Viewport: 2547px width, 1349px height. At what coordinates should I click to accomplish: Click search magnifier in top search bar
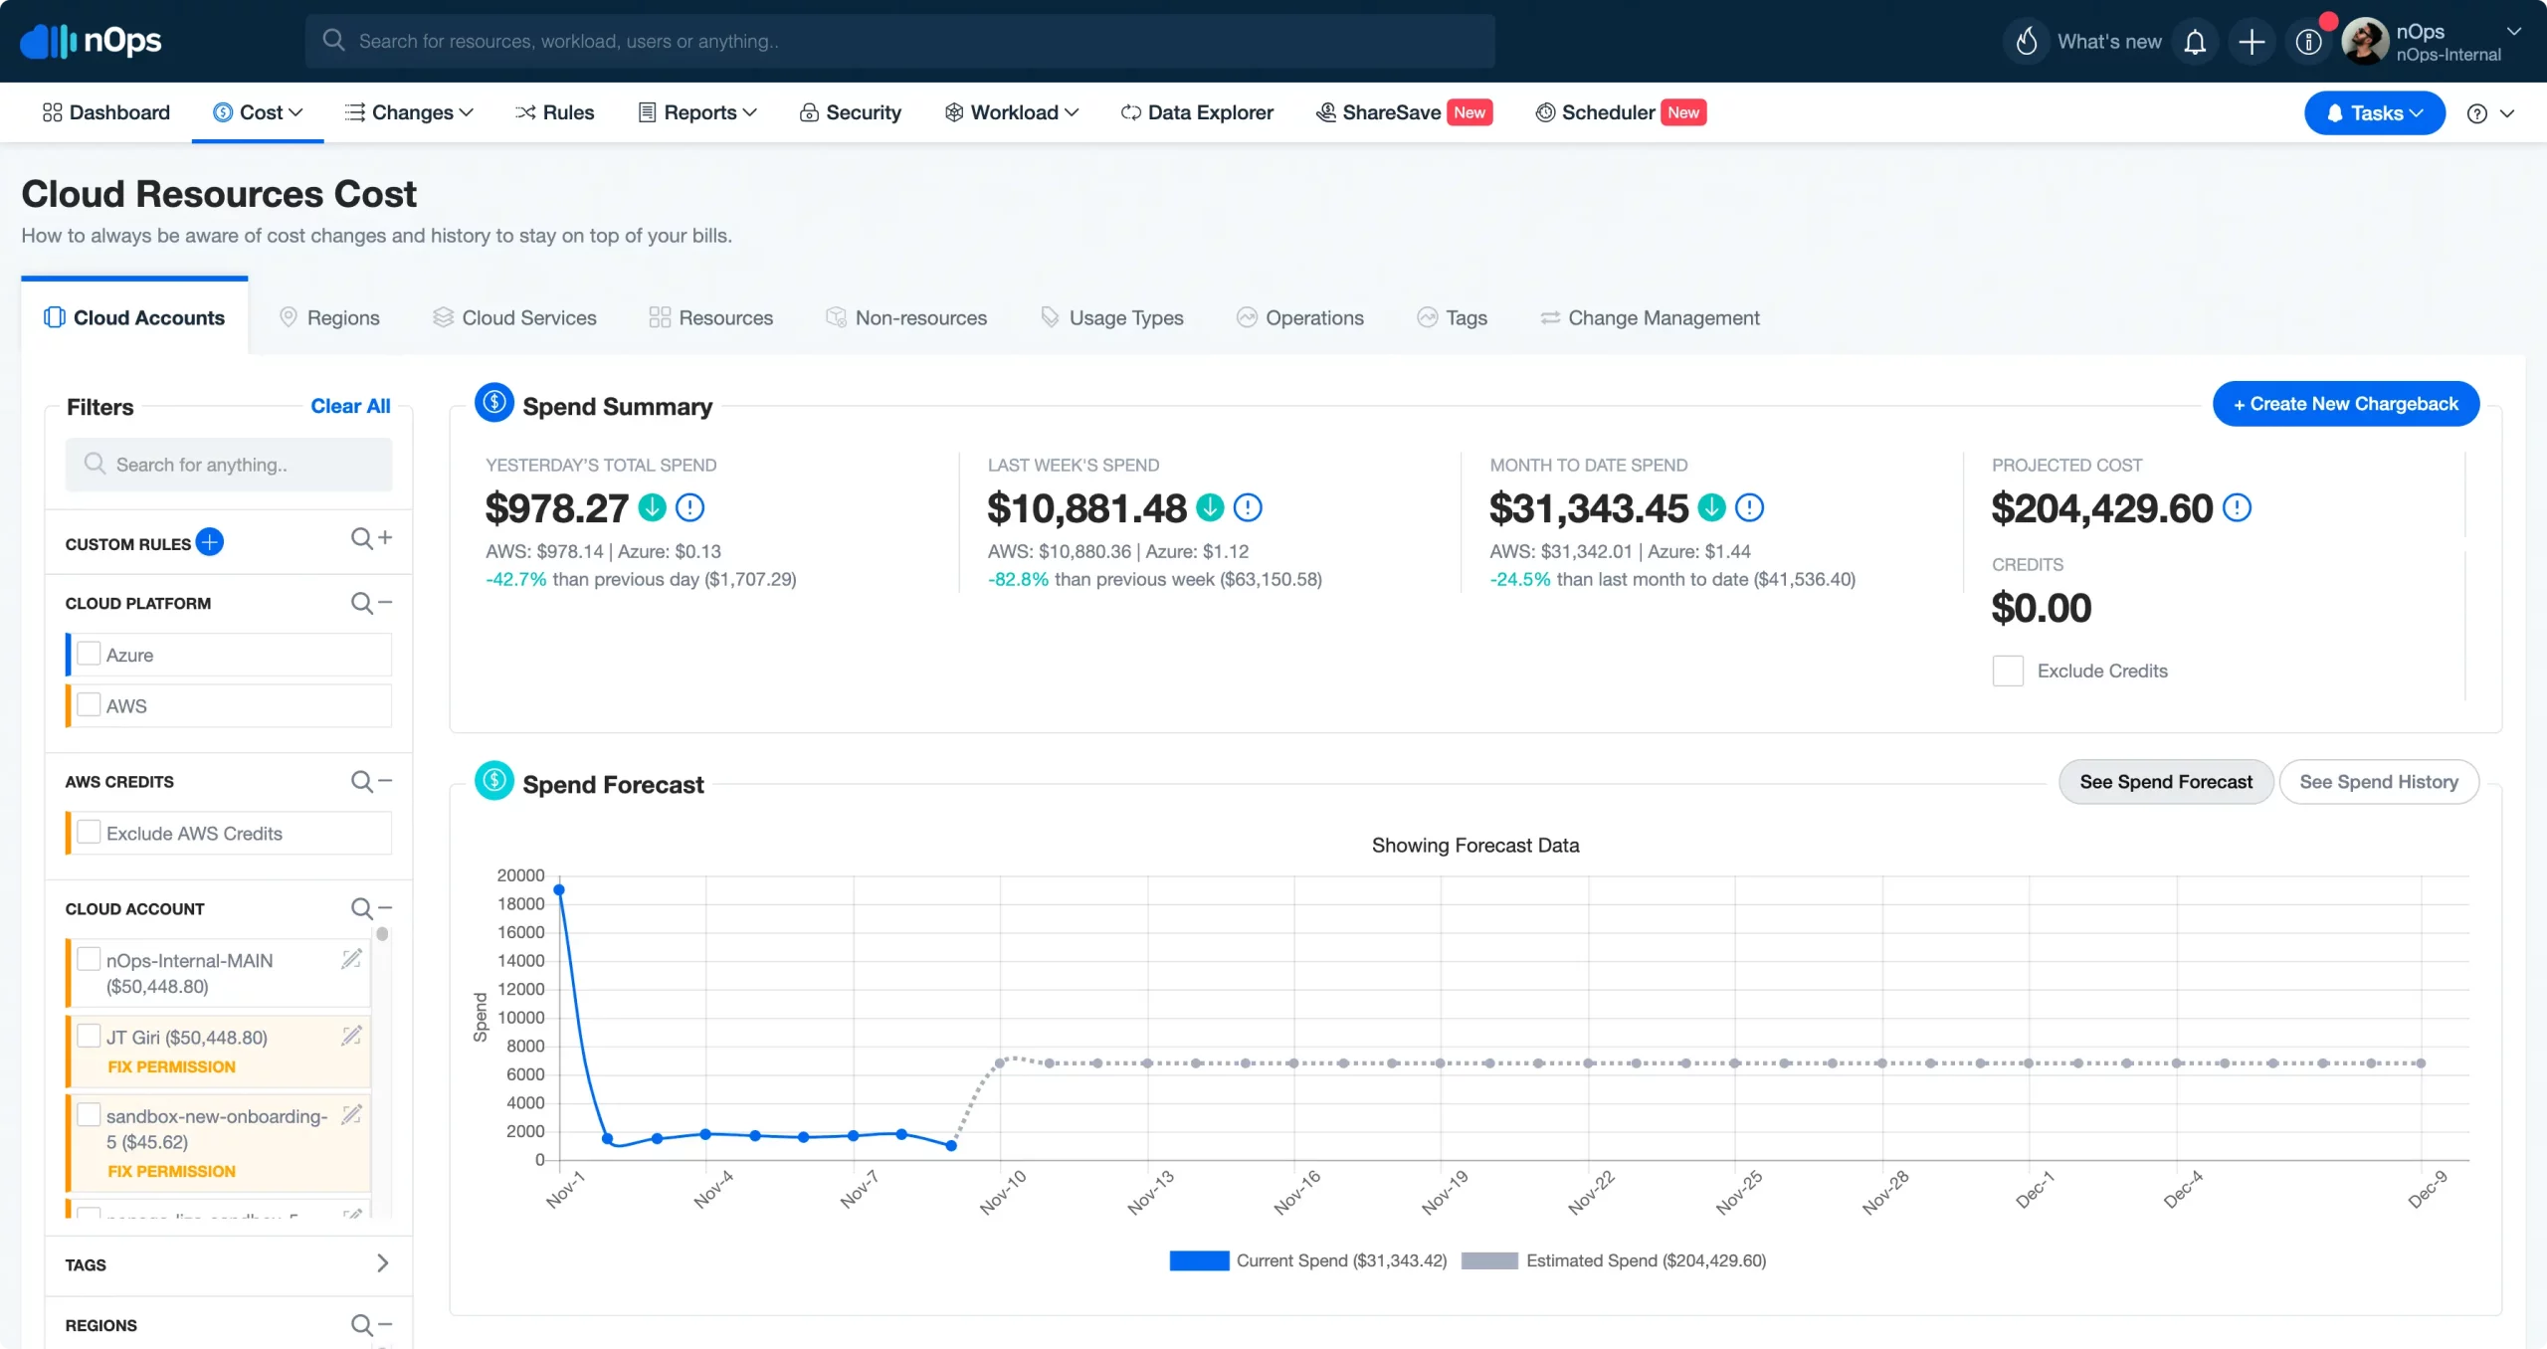click(334, 40)
